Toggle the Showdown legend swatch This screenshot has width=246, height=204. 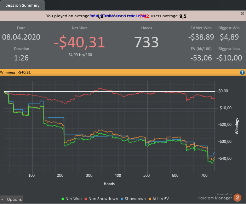point(122,199)
